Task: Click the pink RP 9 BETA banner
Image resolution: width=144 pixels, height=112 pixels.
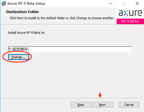Action: point(130,21)
